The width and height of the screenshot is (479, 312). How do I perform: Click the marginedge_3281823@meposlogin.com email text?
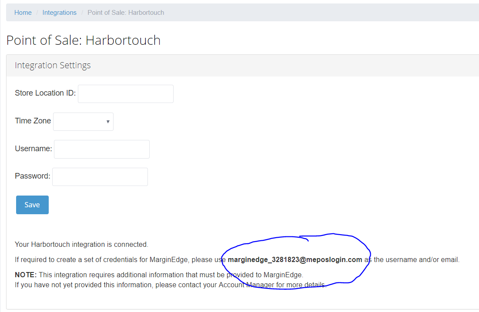[295, 260]
